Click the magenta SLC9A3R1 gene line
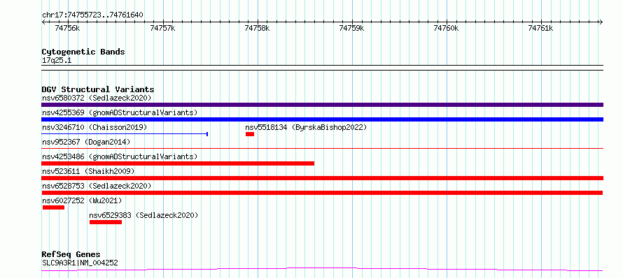This screenshot has height=278, width=623. [x=322, y=270]
